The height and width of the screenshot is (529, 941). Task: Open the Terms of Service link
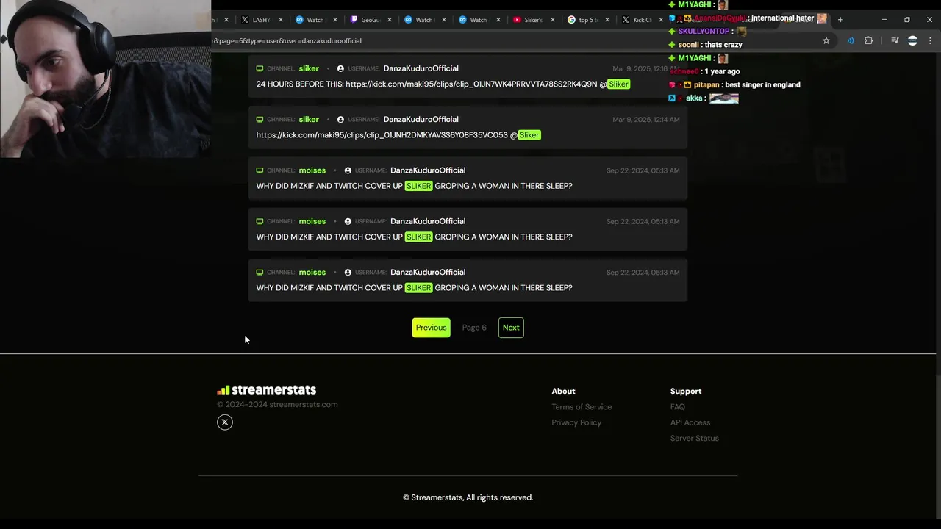(x=582, y=407)
